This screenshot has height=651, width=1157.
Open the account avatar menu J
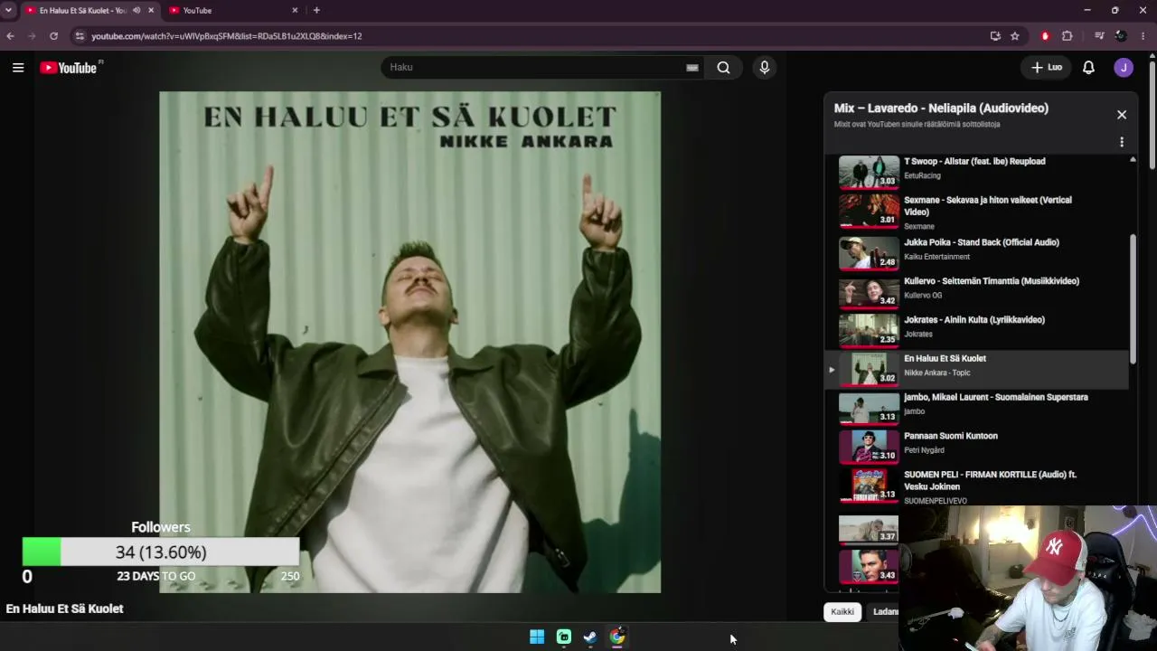coord(1123,68)
